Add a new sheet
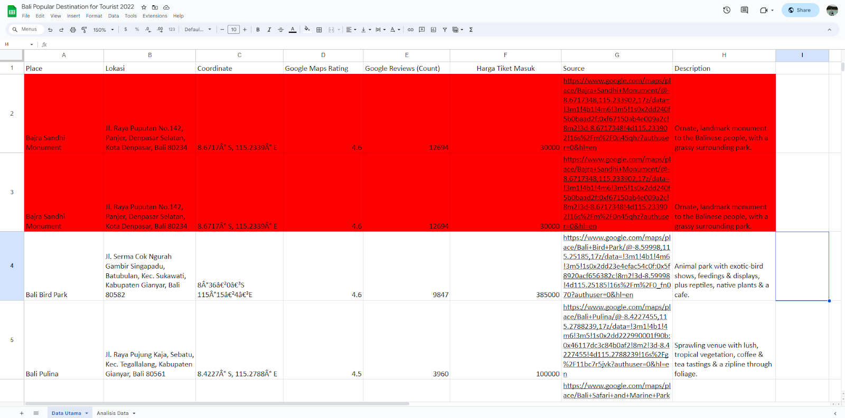Viewport: 845px width, 418px height. (x=22, y=413)
